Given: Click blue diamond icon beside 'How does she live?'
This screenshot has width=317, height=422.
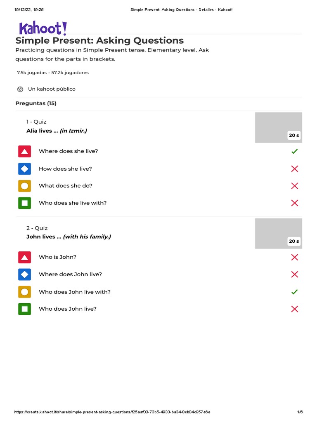Looking at the screenshot, I should (24, 169).
